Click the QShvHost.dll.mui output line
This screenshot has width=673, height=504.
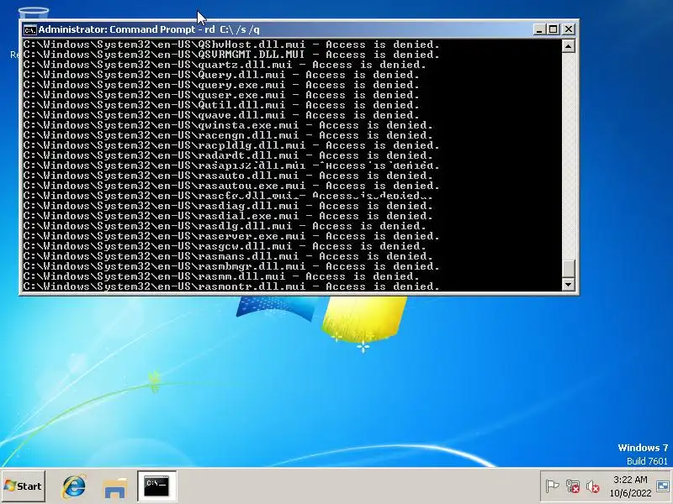(x=232, y=45)
